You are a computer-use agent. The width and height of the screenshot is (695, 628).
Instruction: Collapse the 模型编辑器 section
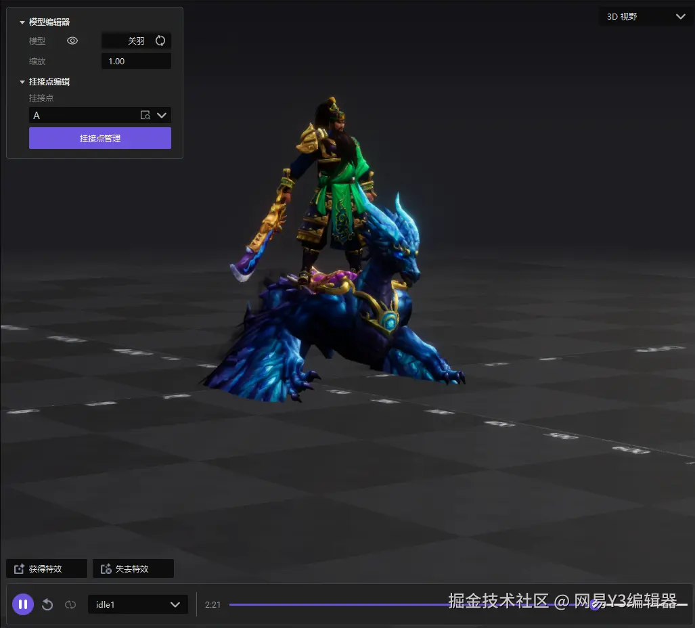(x=22, y=22)
